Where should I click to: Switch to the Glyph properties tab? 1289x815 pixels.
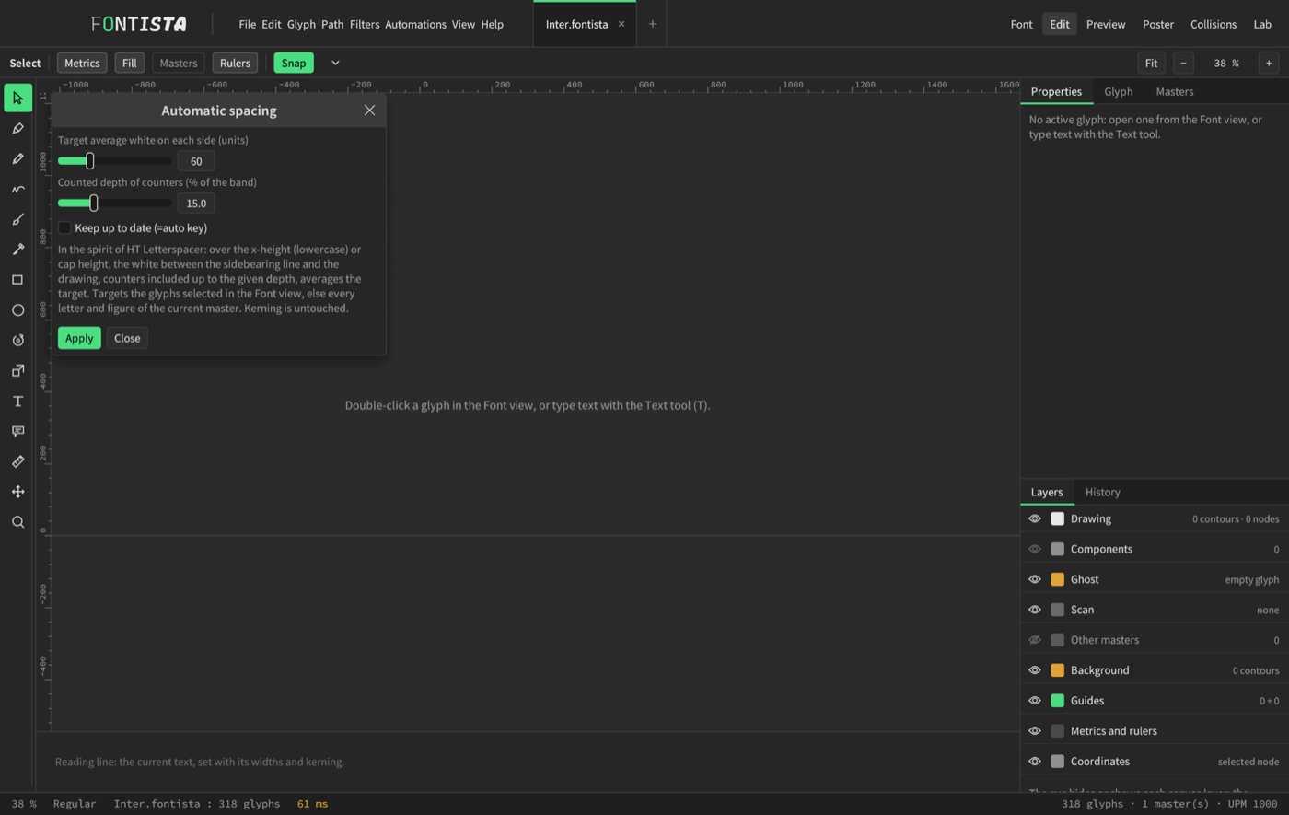(1119, 91)
